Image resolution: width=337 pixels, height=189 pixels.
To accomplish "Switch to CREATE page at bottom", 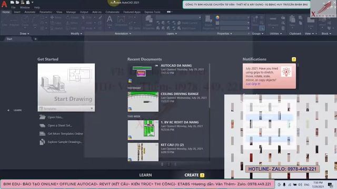I will 192,175.
